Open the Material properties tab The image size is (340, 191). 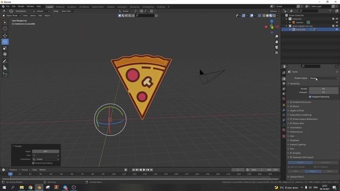(x=284, y=130)
